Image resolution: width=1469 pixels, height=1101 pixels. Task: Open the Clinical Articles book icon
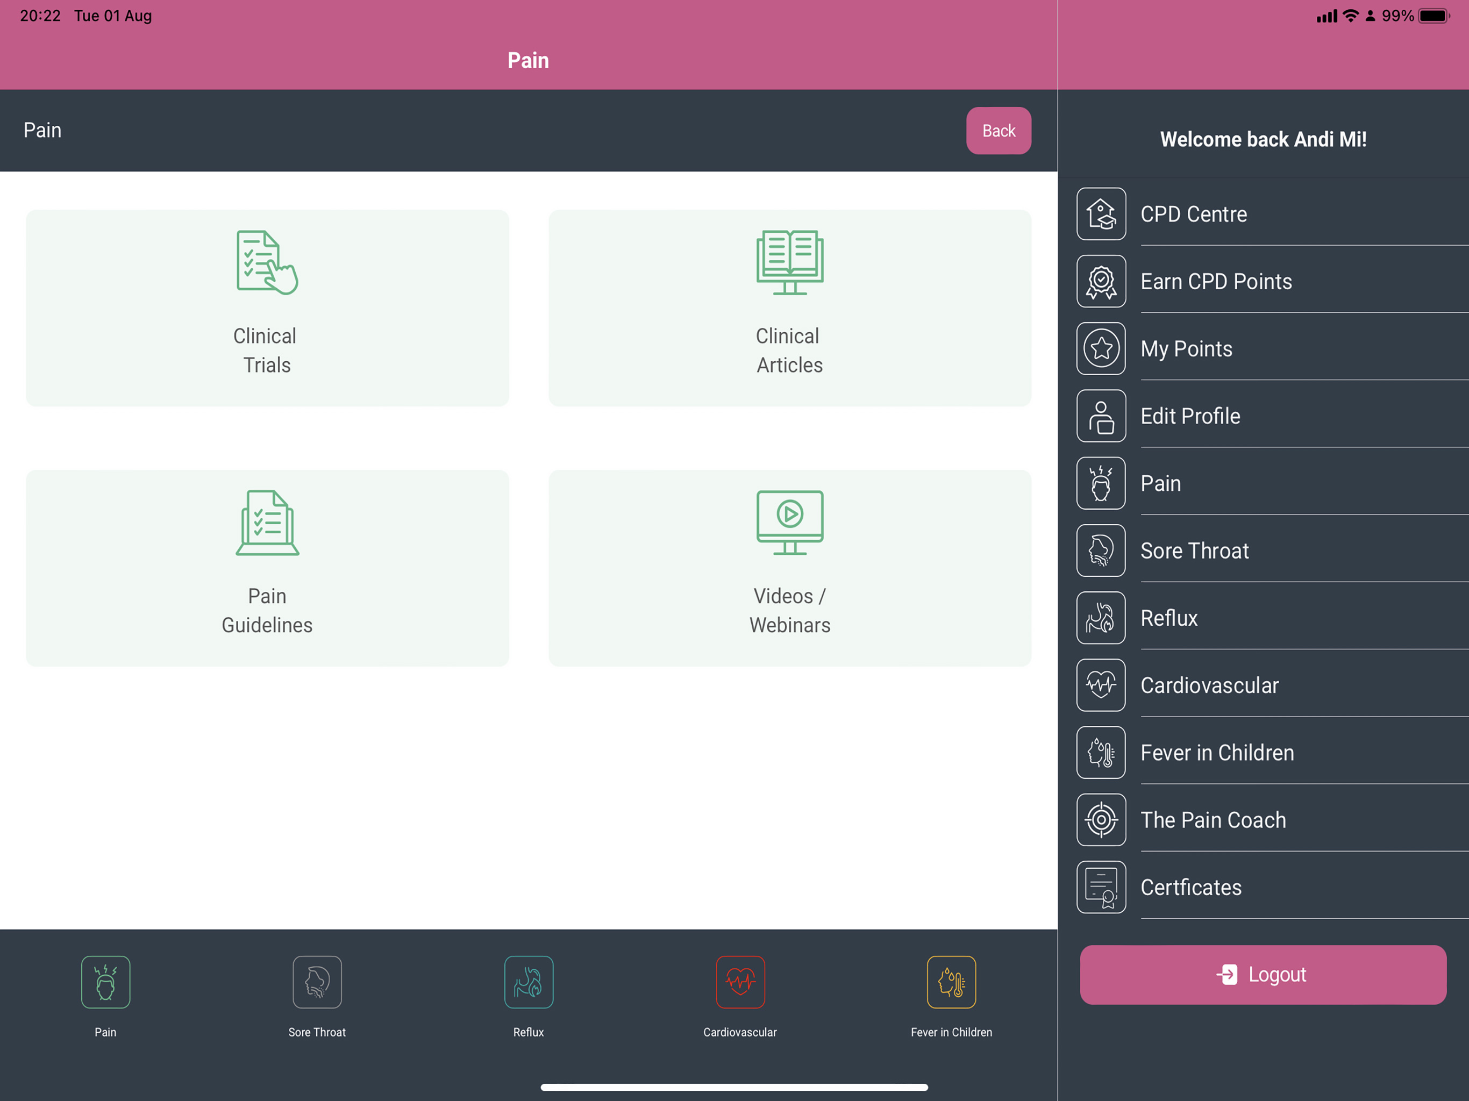tap(790, 262)
